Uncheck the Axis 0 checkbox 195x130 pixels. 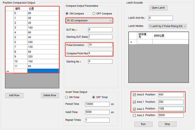[135, 95]
